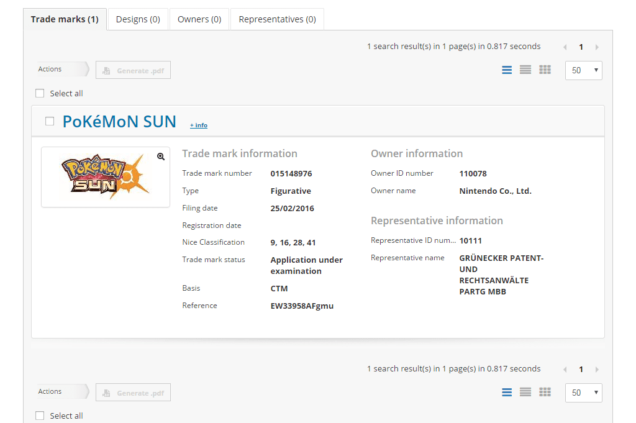Click the Basis value CTM
The image size is (636, 423).
pyautogui.click(x=279, y=289)
